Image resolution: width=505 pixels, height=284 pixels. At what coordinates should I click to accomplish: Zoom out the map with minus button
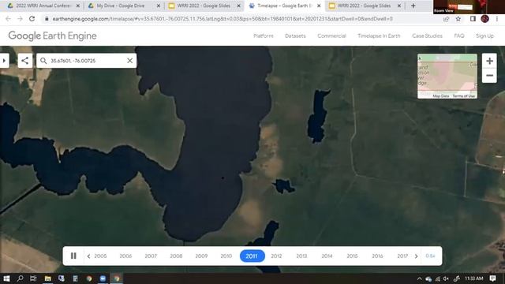(489, 76)
